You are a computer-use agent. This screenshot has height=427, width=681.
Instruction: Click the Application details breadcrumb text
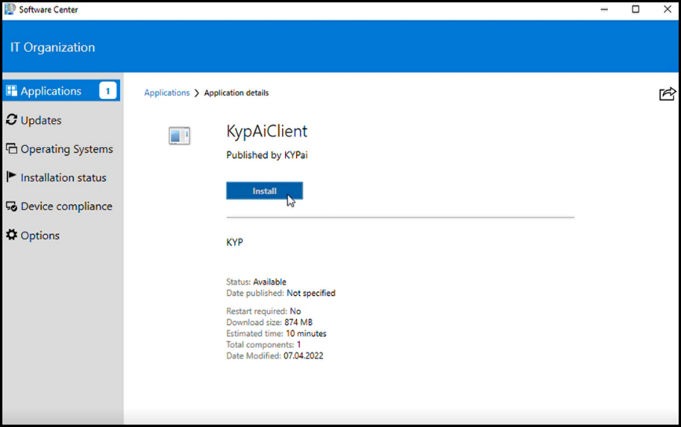point(236,93)
